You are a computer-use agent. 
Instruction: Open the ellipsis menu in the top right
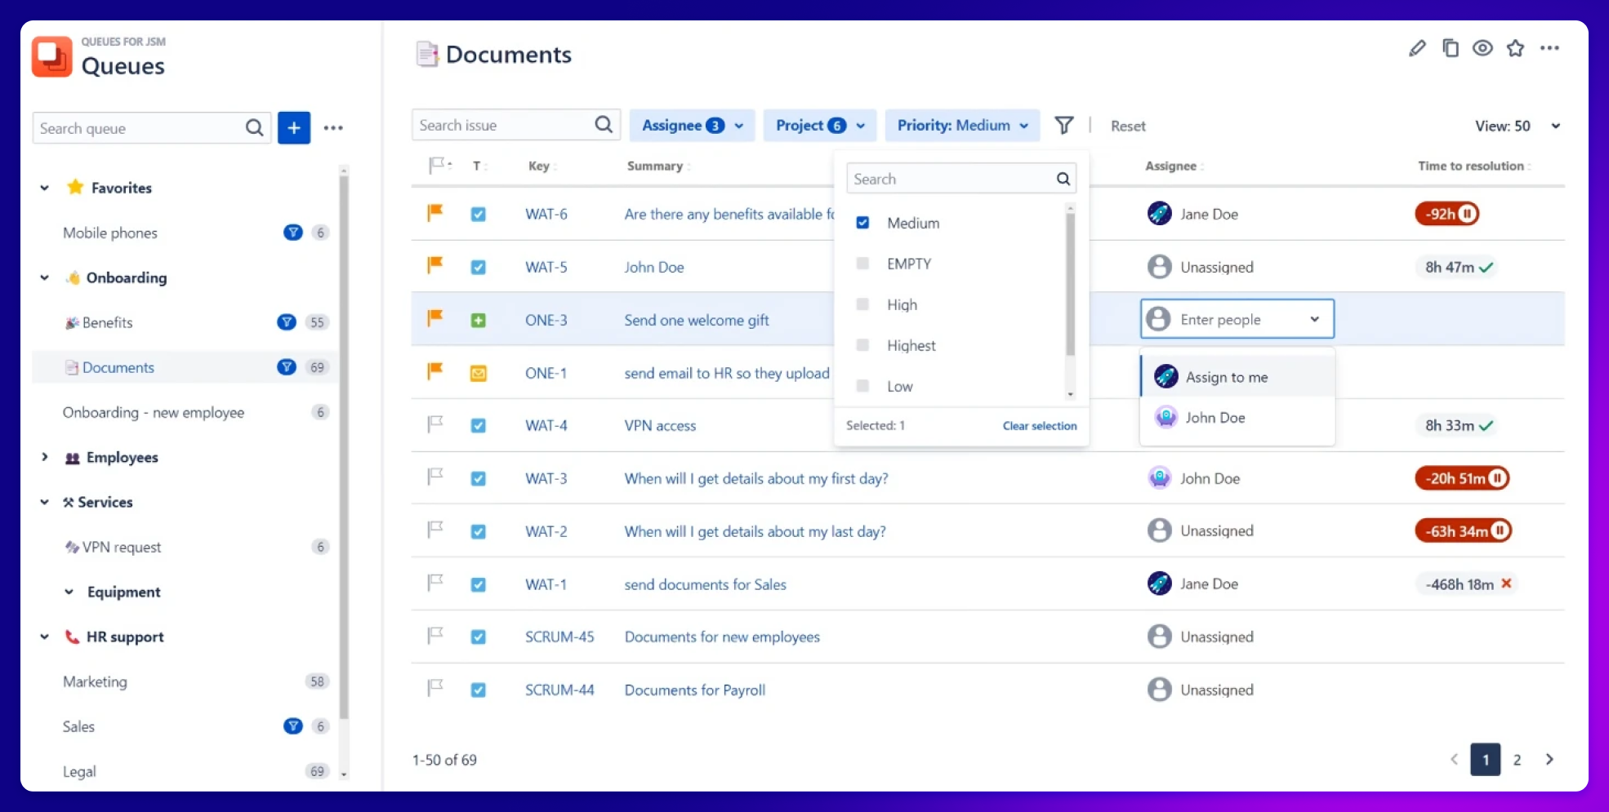click(1549, 48)
